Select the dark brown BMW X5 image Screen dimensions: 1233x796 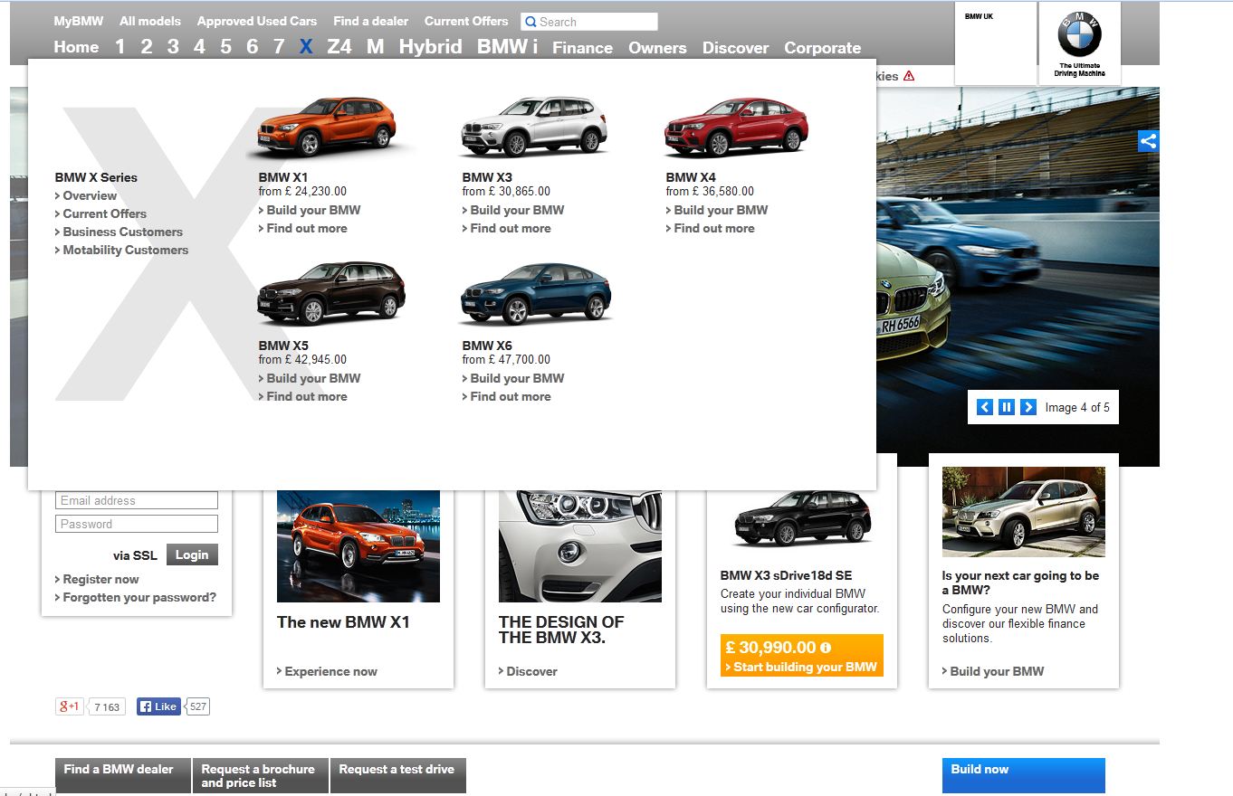click(331, 293)
